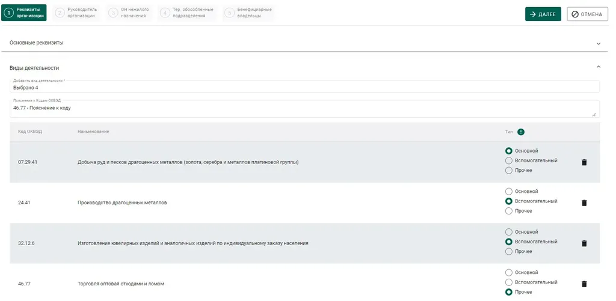Set 24.41 type to Основной
Image resolution: width=616 pixels, height=301 pixels.
tap(509, 192)
